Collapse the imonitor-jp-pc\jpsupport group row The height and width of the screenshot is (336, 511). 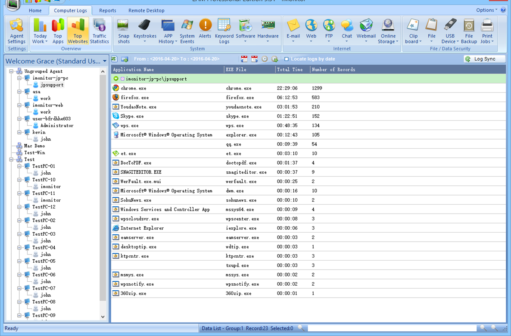(x=116, y=79)
